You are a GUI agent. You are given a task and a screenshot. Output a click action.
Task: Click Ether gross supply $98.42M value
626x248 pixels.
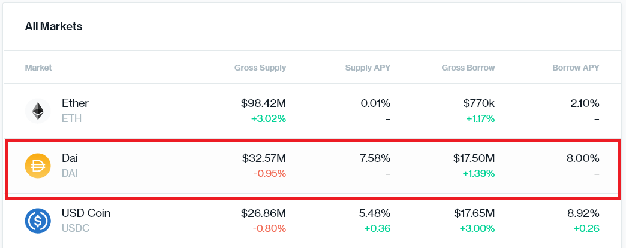(263, 103)
